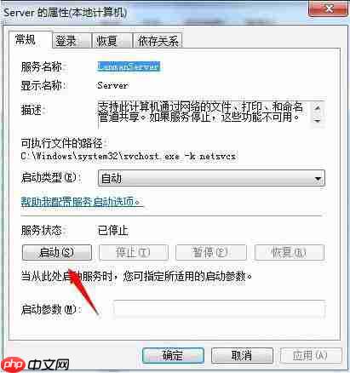Click the description scrollbar down arrow
The image size is (350, 373).
(x=318, y=121)
